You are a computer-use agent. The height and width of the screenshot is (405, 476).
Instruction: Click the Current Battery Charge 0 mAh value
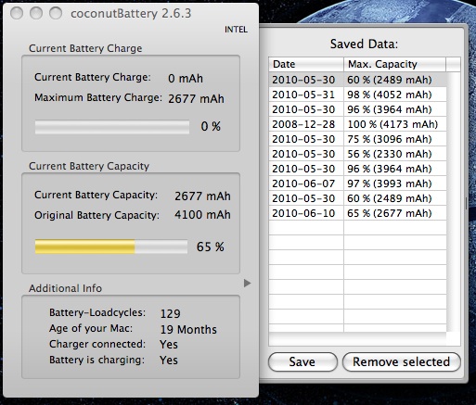(x=186, y=79)
